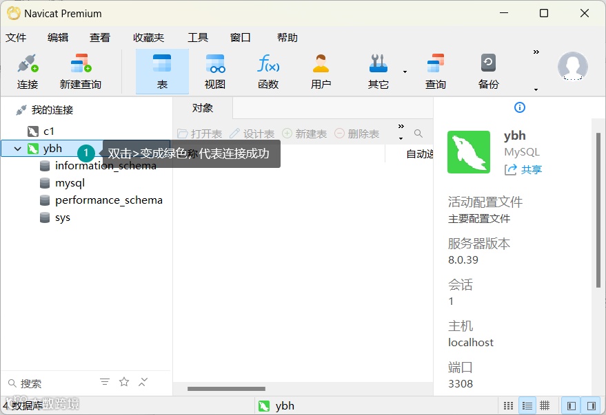The image size is (606, 415).
Task: Click the c1 connection icon in the tree
Action: pos(33,131)
